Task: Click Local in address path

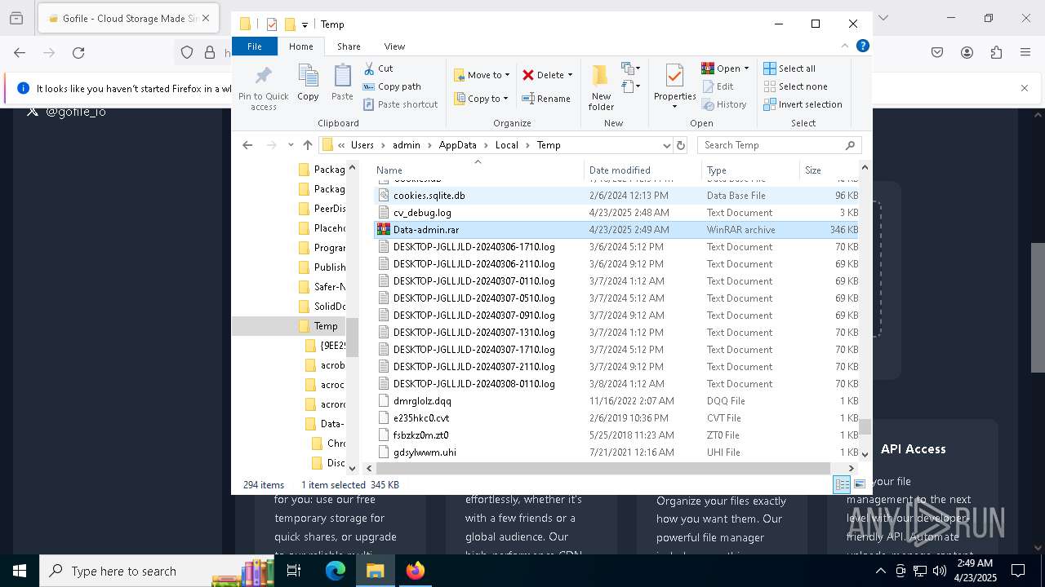Action: click(506, 145)
